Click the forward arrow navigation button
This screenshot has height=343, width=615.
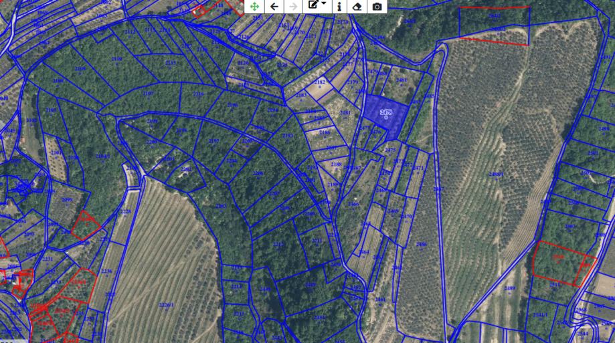293,7
